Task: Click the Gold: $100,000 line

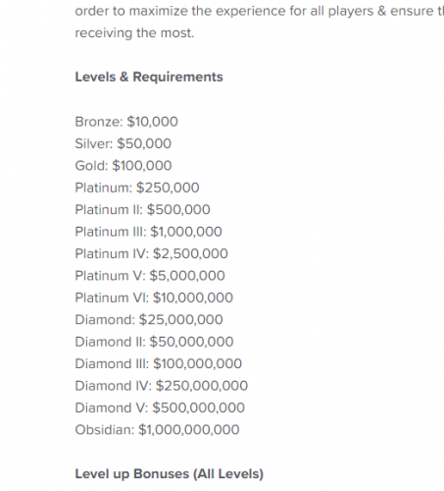Action: tap(123, 166)
